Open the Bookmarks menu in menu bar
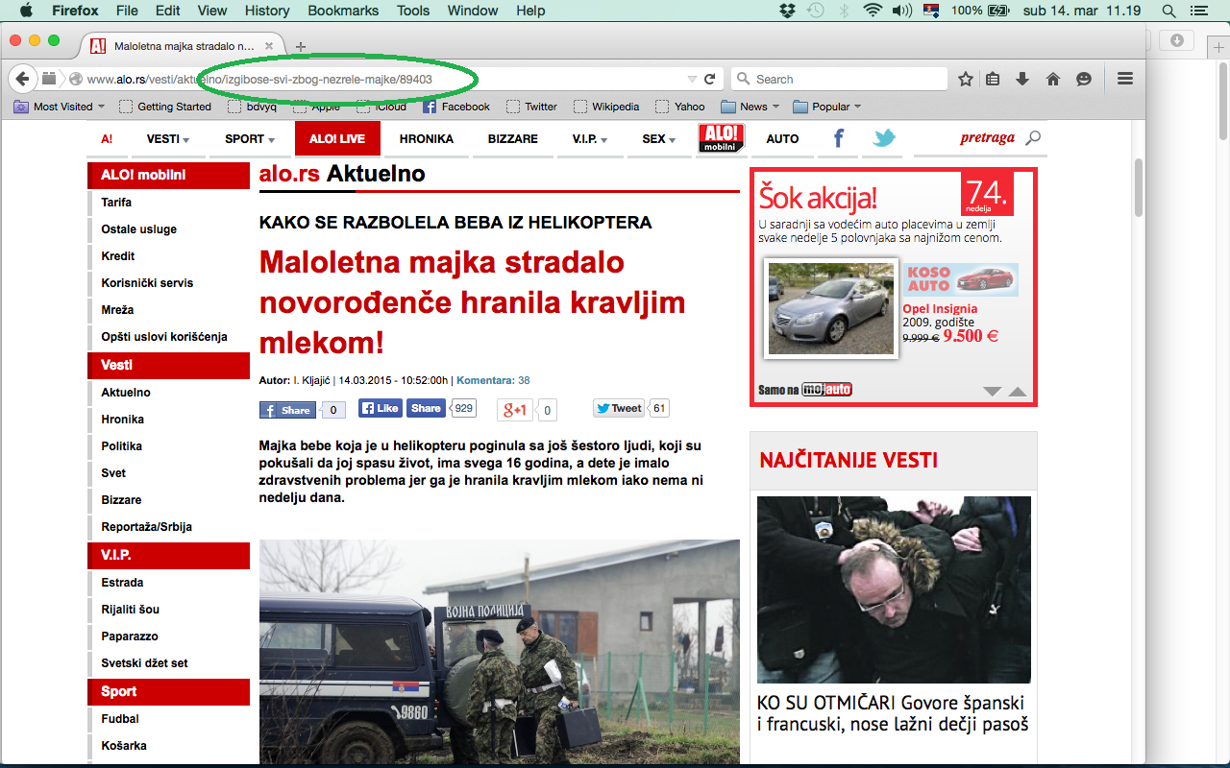The width and height of the screenshot is (1230, 768). click(342, 11)
